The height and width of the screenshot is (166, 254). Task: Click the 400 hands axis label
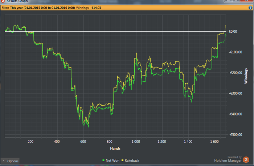pos(57,142)
